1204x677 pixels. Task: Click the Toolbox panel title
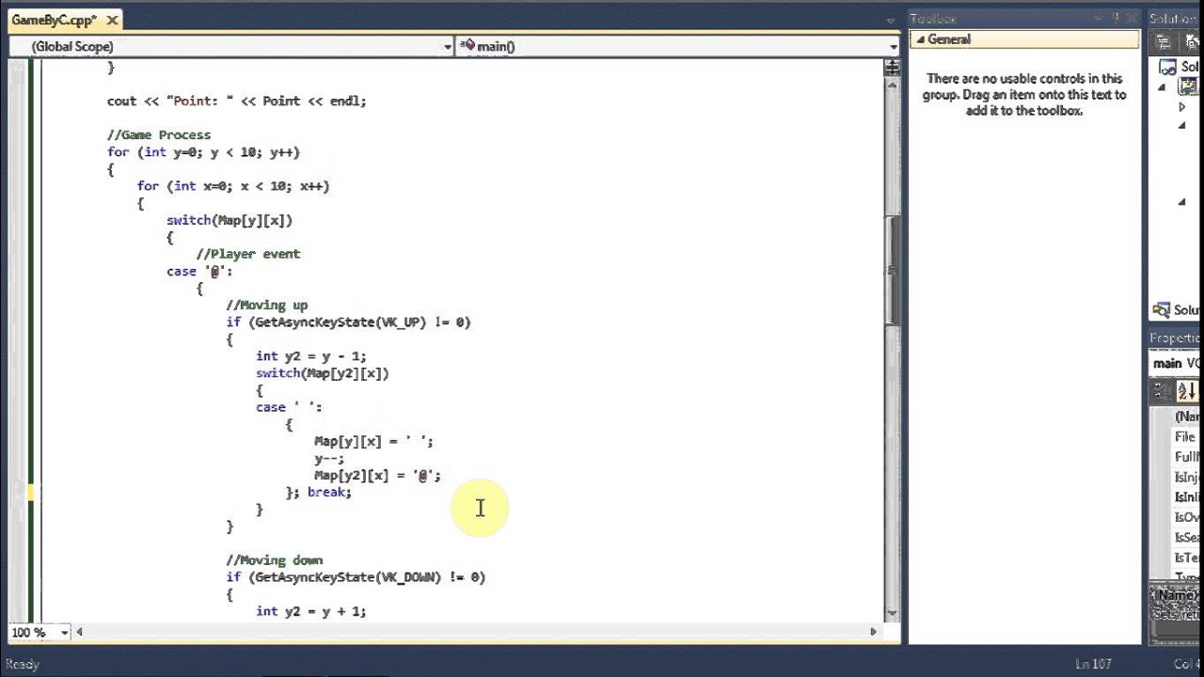click(x=933, y=19)
